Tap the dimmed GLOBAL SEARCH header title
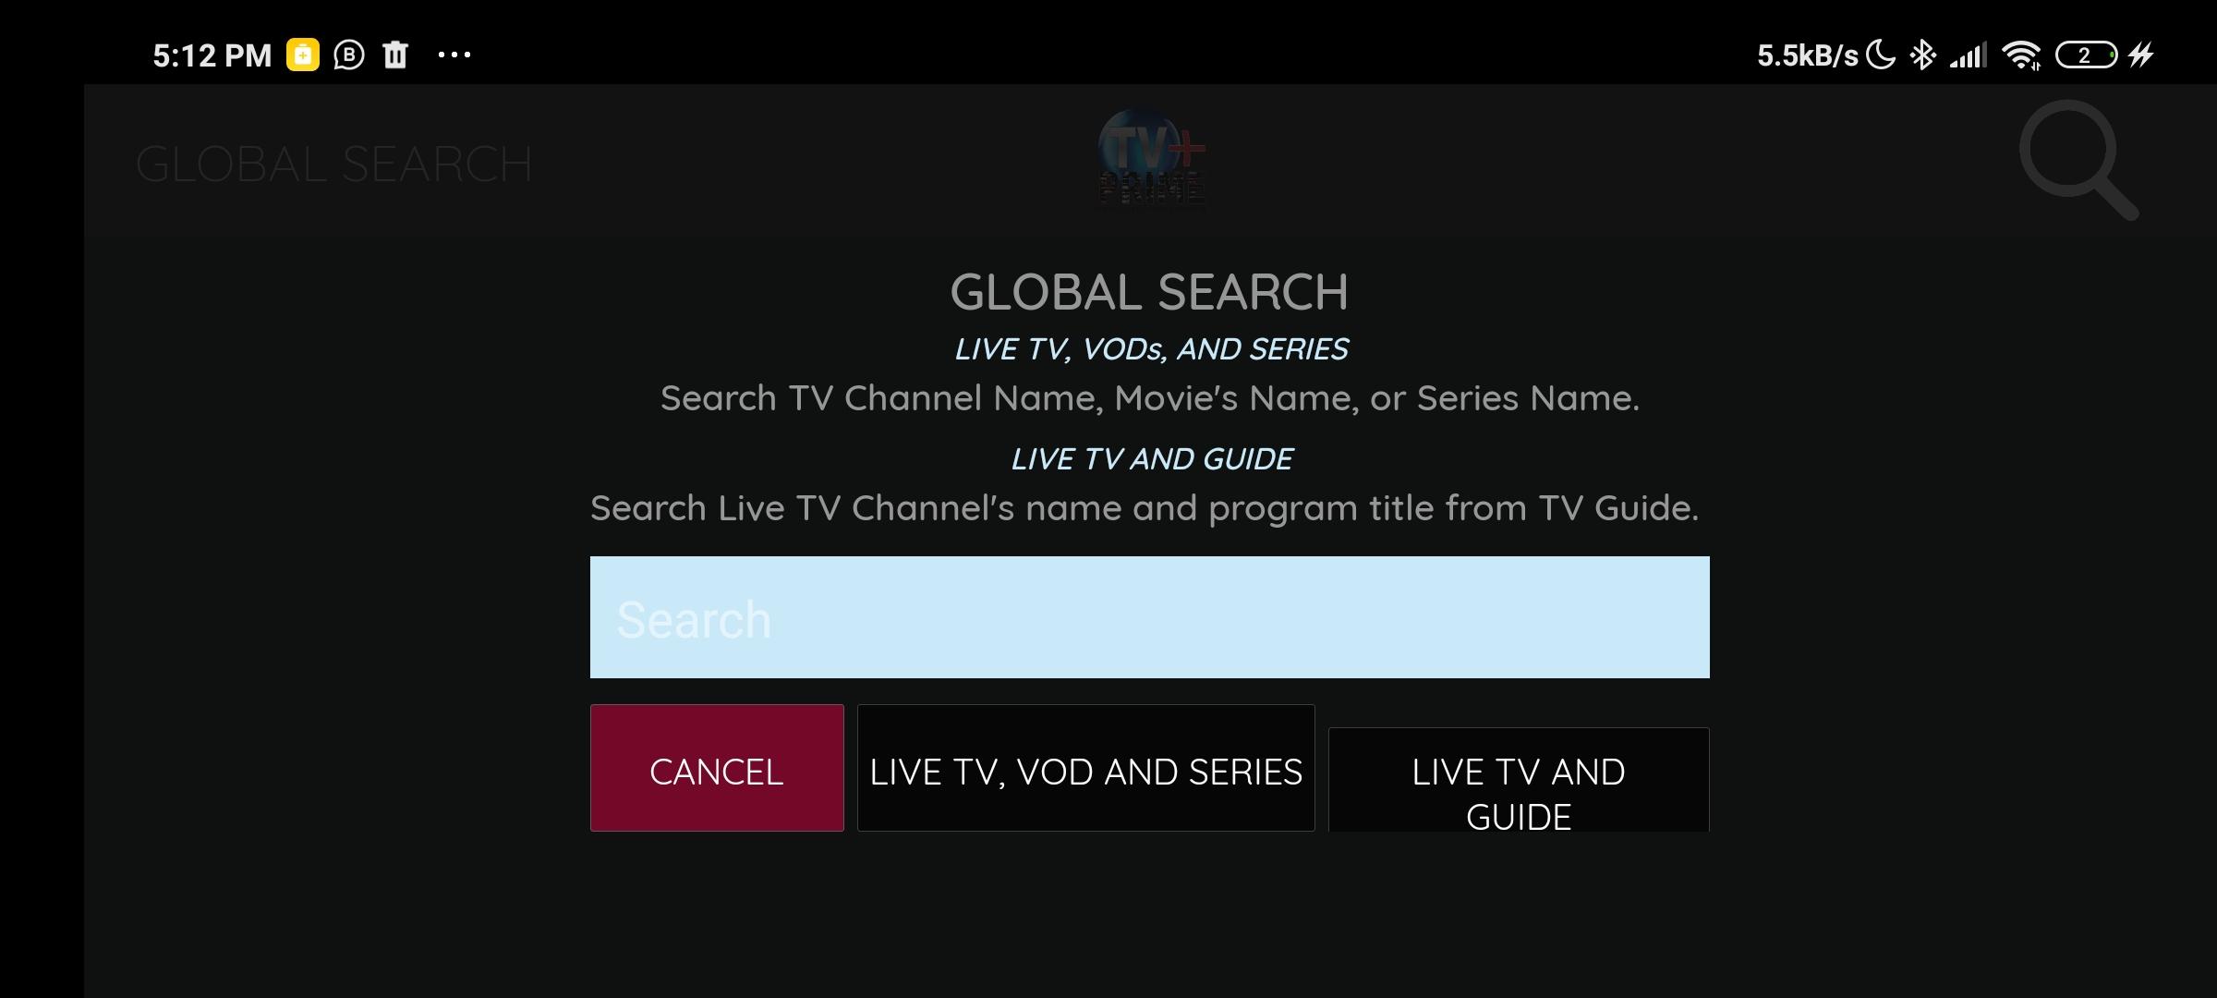The width and height of the screenshot is (2217, 998). coord(333,164)
